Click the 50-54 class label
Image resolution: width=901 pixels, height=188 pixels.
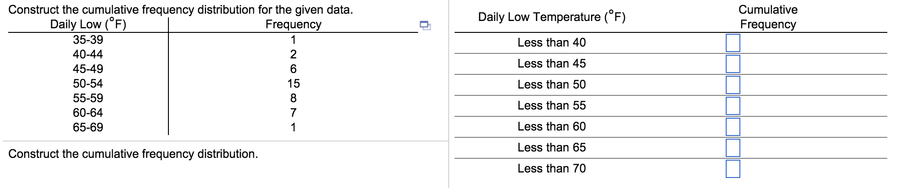tap(88, 84)
